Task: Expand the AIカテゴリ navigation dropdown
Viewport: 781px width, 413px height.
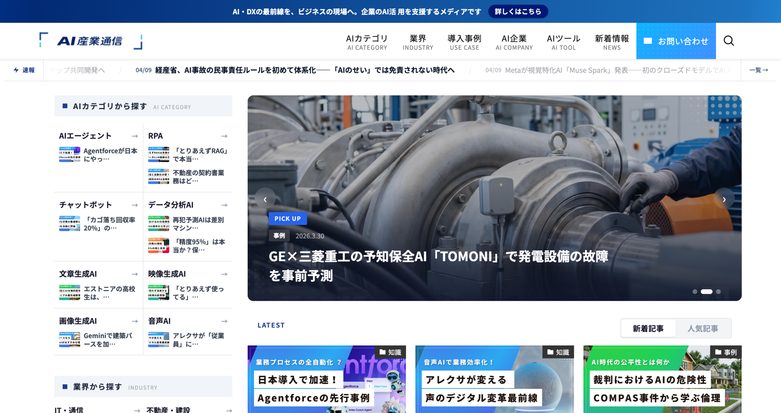Action: [366, 41]
